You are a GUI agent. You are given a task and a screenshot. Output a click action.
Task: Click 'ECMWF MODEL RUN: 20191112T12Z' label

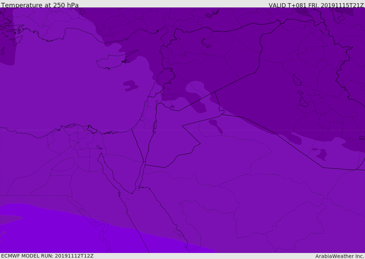coord(47,256)
